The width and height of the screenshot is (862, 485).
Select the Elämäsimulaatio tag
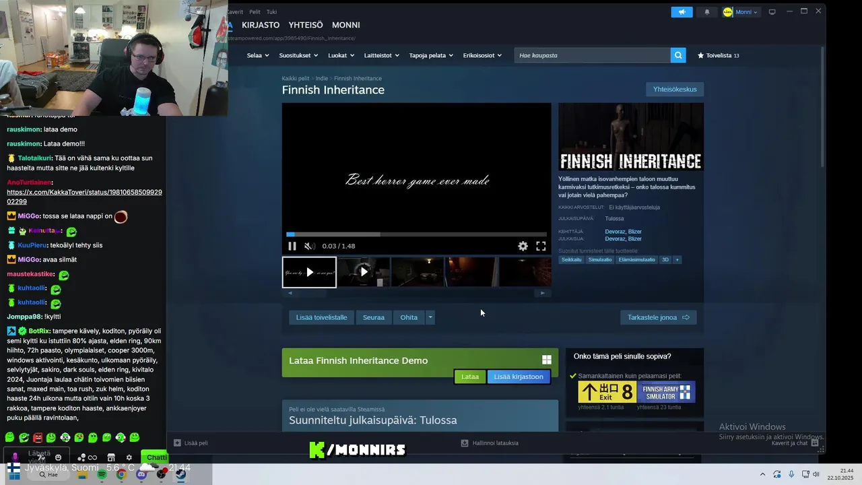coord(637,259)
